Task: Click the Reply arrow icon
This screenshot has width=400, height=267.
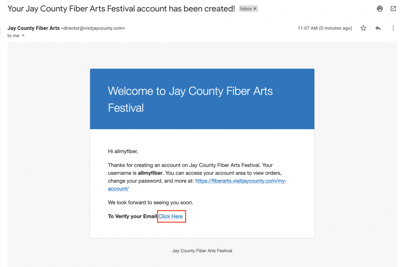Action: coord(378,28)
